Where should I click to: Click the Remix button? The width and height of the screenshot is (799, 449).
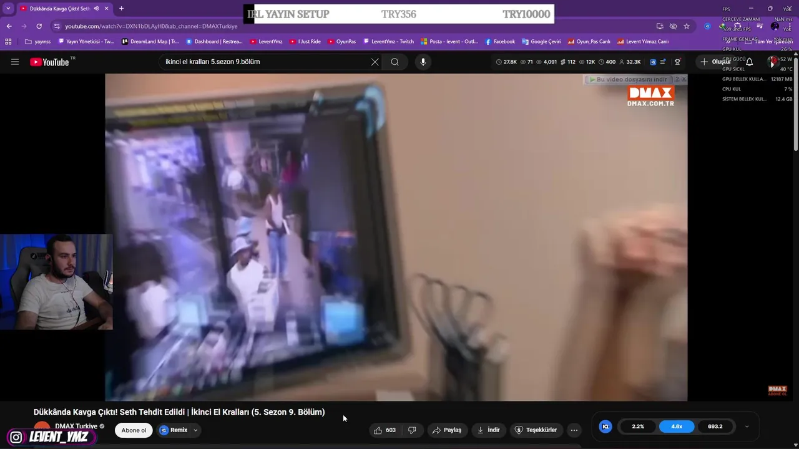174,430
